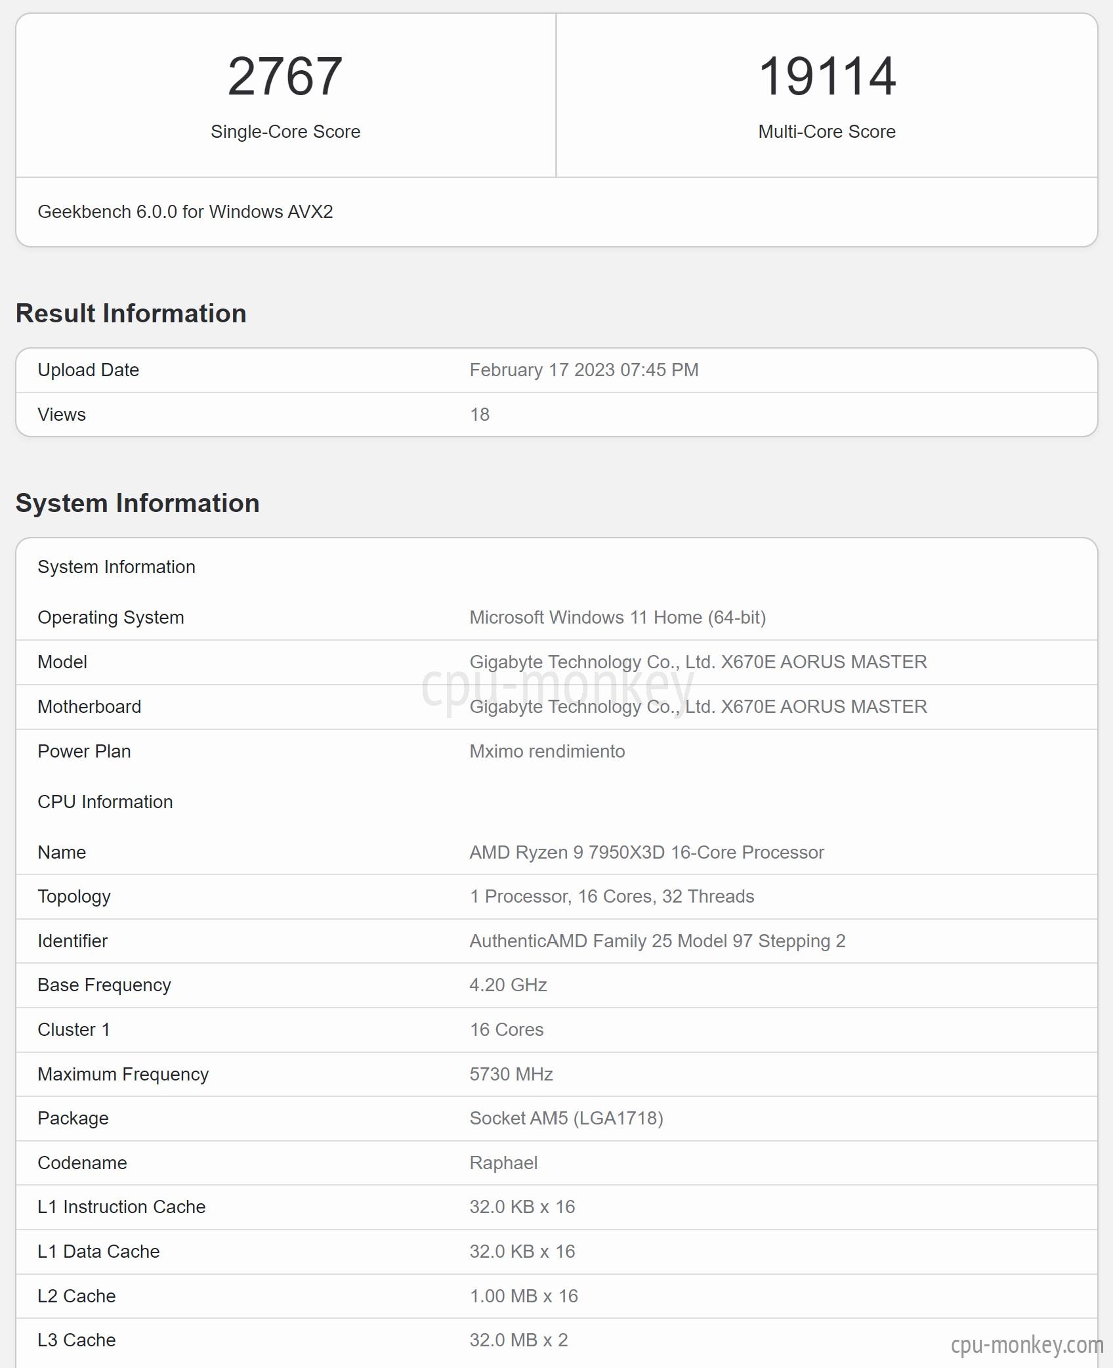Click the 32.0 MB x 2 value
This screenshot has height=1368, width=1113.
point(518,1340)
